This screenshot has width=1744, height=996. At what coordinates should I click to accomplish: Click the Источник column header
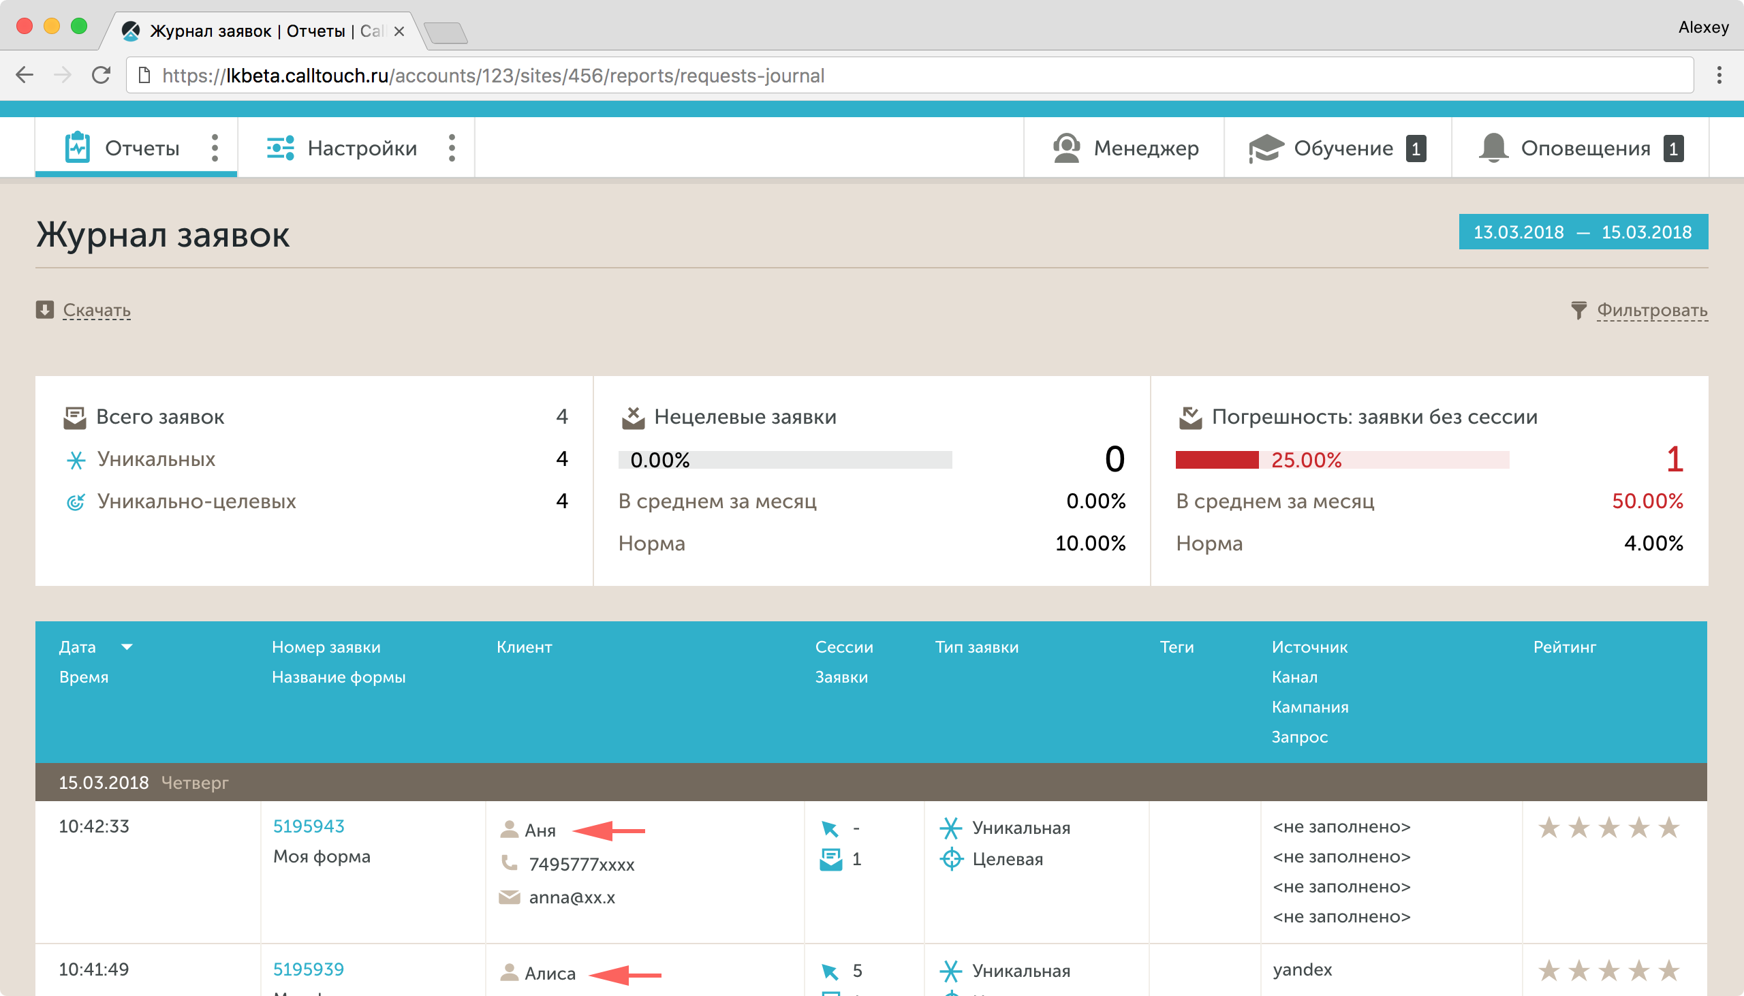coord(1309,647)
